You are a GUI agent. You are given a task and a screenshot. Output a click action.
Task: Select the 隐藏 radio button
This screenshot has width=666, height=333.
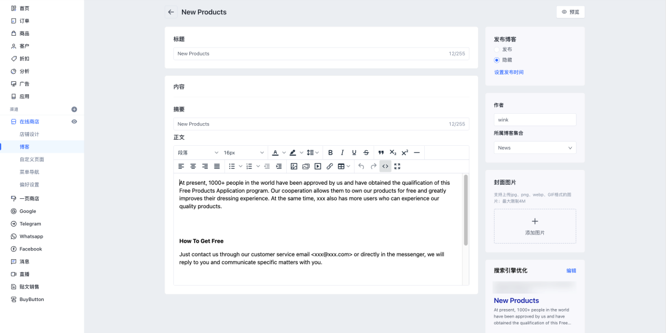(x=497, y=60)
